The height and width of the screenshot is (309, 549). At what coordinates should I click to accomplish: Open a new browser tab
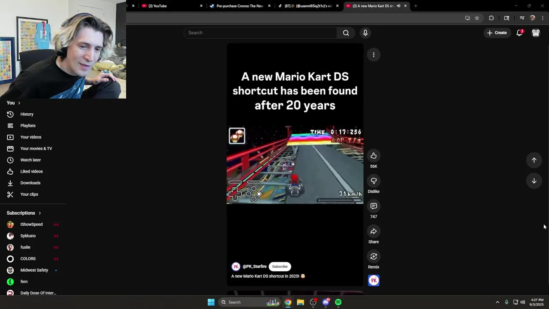click(x=416, y=6)
